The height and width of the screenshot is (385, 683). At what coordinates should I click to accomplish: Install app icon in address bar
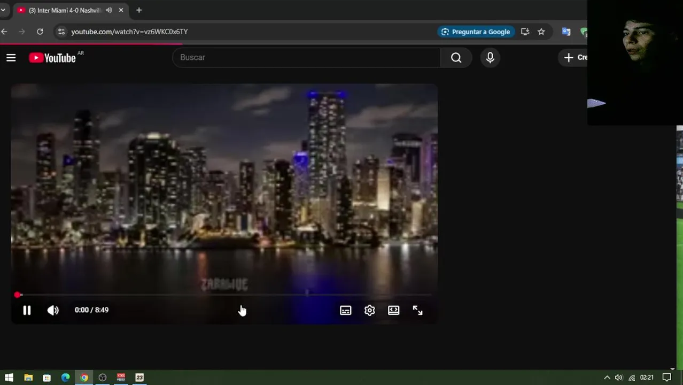[525, 32]
